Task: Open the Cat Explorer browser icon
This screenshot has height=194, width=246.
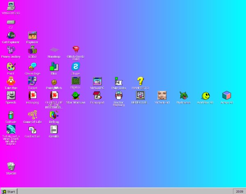Action: (x=11, y=36)
